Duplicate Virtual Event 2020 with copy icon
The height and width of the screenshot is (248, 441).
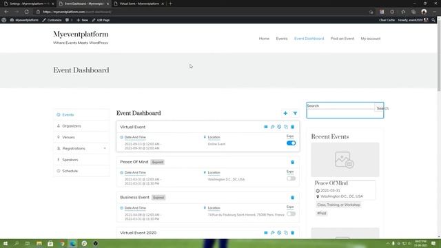(286, 233)
